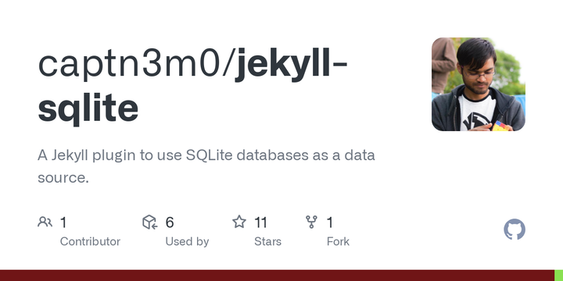Click the fork count number 1

(330, 222)
